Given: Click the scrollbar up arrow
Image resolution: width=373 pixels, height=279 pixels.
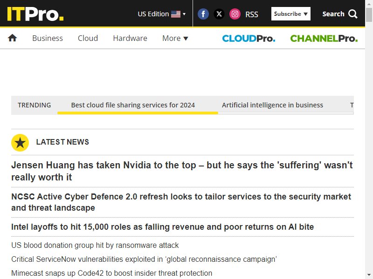Looking at the screenshot, I should [369, 3].
